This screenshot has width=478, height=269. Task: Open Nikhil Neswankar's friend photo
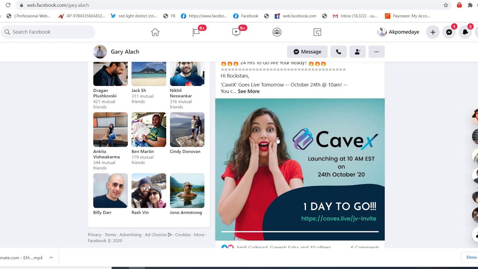[187, 74]
